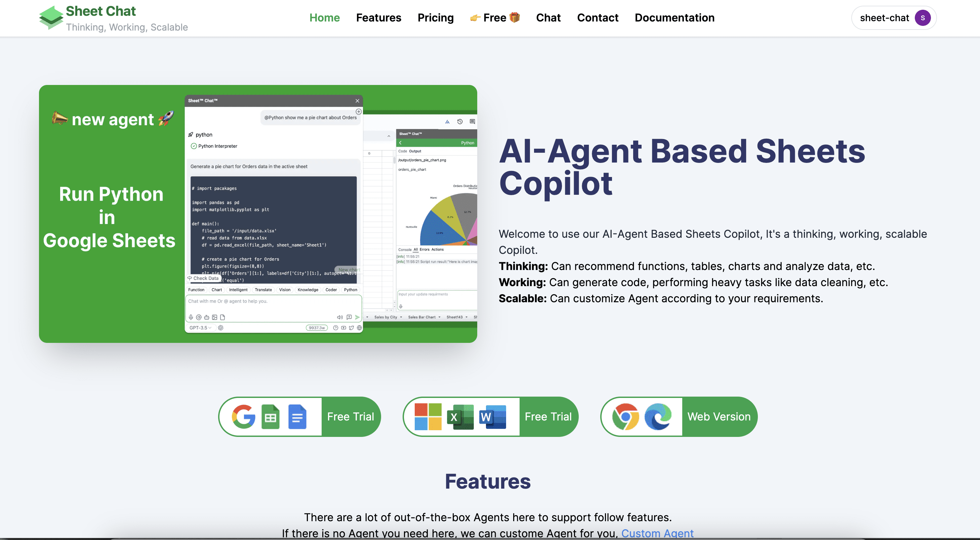The image size is (980, 540).
Task: Click Free Trial for Google Sheets
Action: pyautogui.click(x=351, y=416)
